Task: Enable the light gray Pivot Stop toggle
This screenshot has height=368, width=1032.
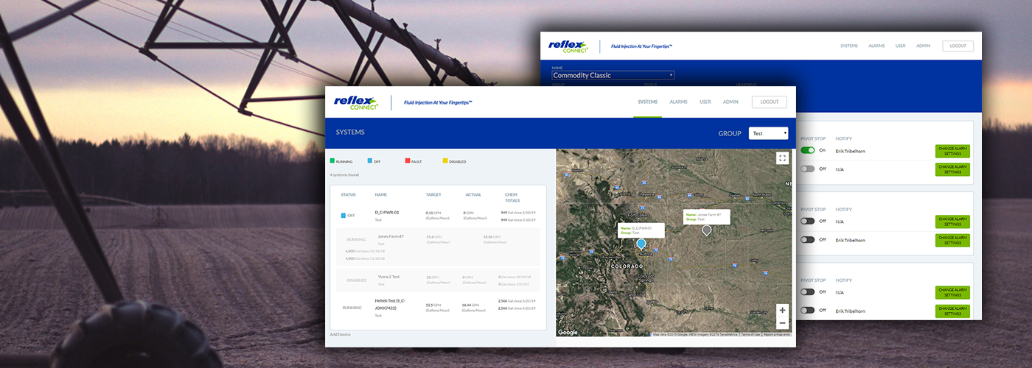Action: [x=808, y=169]
